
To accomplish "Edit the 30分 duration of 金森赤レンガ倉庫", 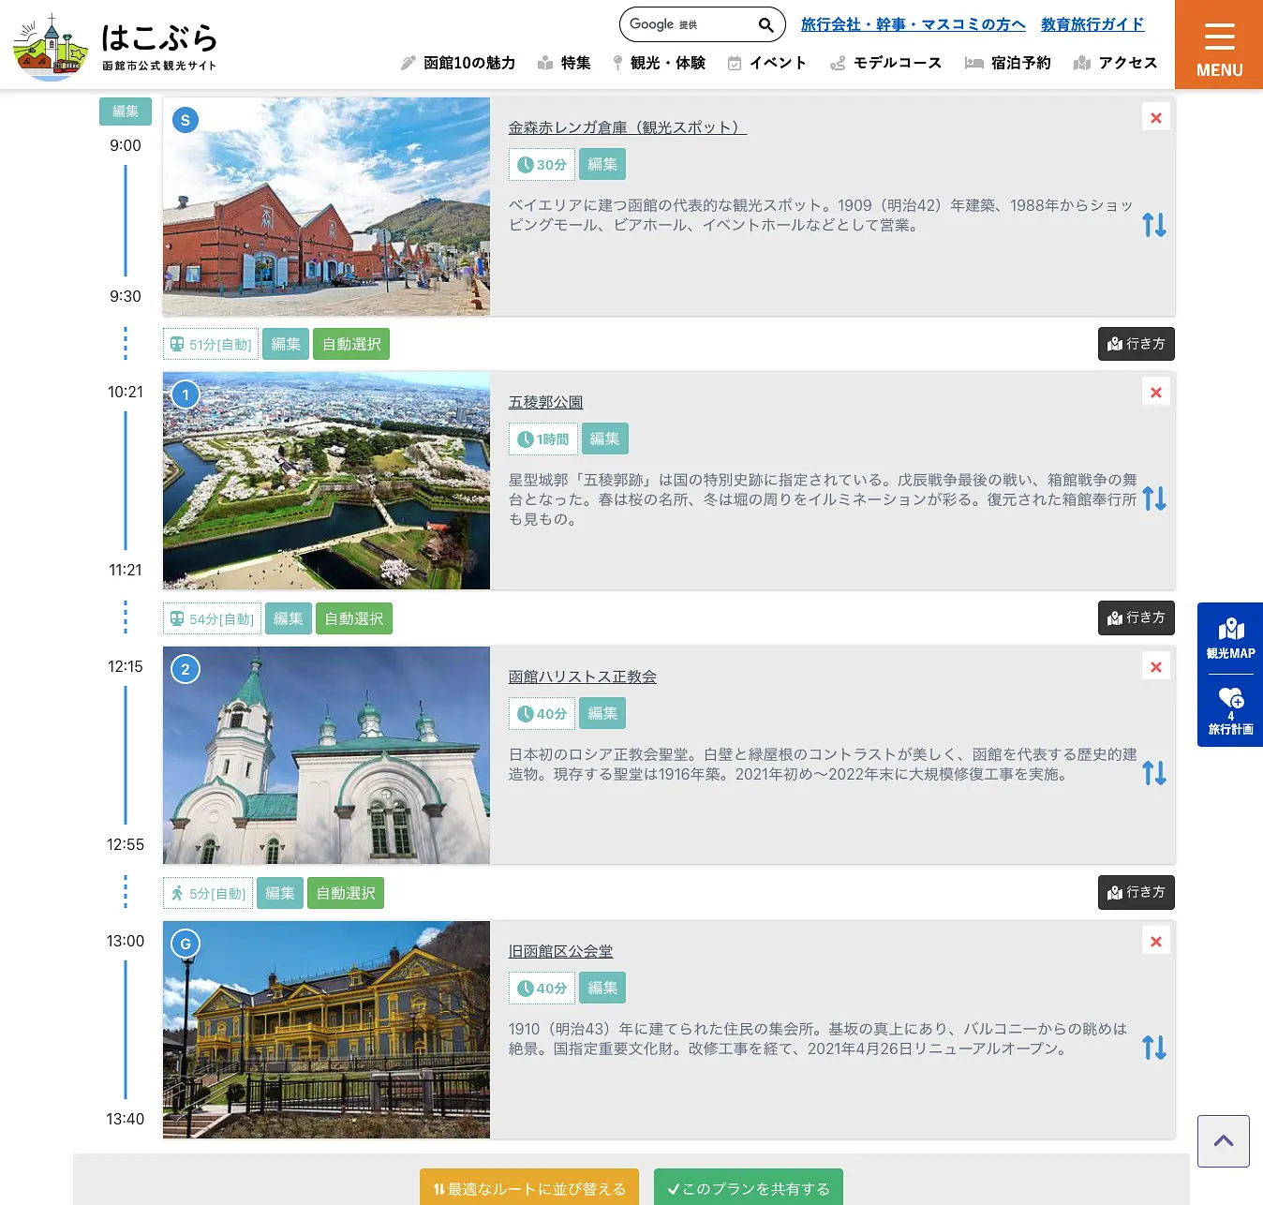I will coord(602,163).
